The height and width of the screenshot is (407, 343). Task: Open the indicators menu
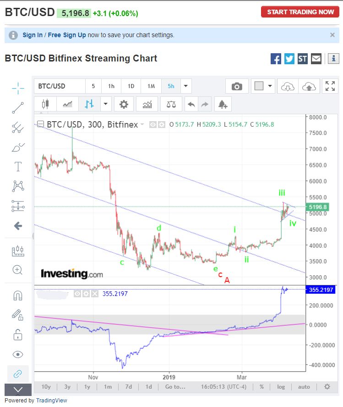(147, 104)
